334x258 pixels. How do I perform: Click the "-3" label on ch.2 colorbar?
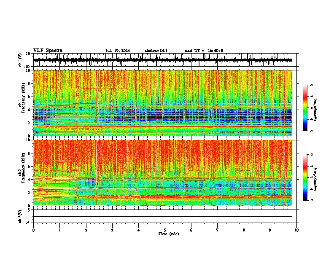(311, 155)
